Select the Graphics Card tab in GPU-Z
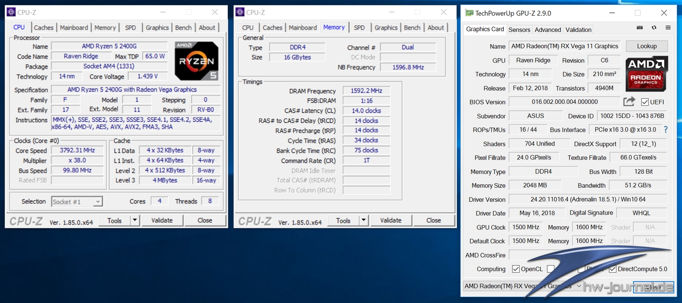682x303 pixels. point(485,29)
